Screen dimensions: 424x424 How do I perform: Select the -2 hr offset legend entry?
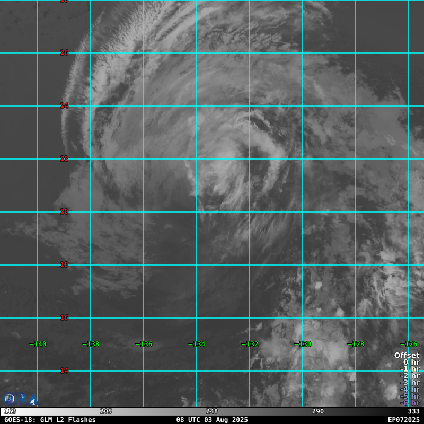(410, 376)
